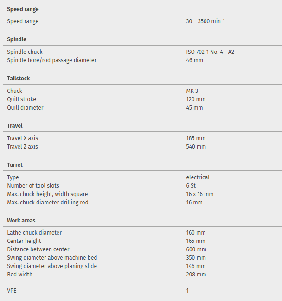Click the Spindle bore/rod passage diameter label
Screen dimensions: 282x301
[51, 60]
